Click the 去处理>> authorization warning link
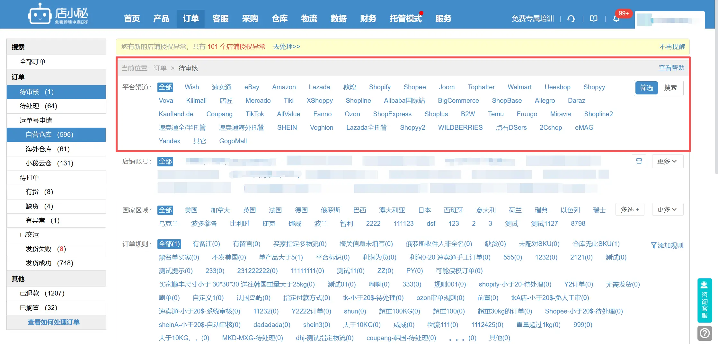This screenshot has height=344, width=718. click(x=286, y=47)
